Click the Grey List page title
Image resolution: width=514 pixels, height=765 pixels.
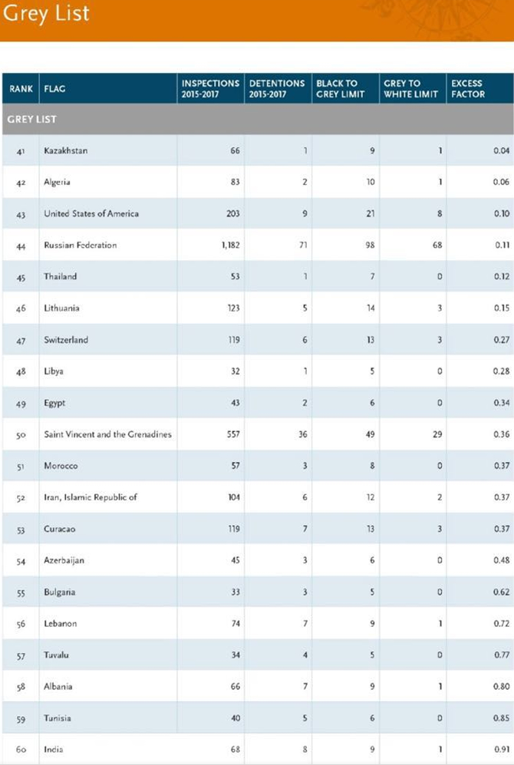click(46, 14)
